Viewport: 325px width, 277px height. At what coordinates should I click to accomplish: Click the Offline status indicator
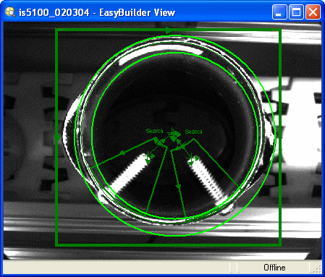pos(274,268)
